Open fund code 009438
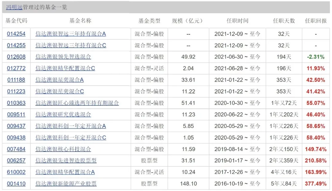Screen dimensions: 332x191 point(16,138)
